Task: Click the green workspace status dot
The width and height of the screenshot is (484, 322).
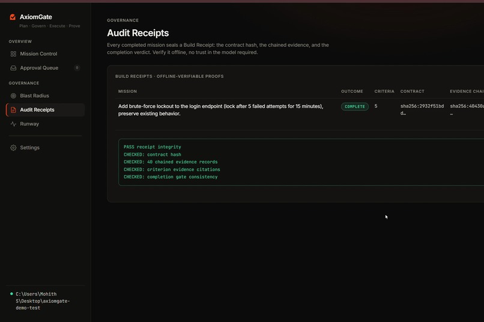Action: click(11, 294)
